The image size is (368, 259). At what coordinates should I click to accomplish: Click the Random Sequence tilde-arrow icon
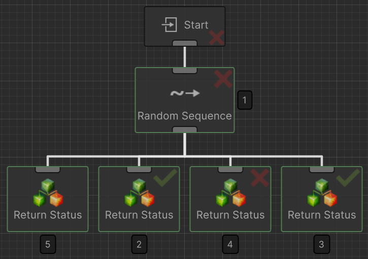184,93
